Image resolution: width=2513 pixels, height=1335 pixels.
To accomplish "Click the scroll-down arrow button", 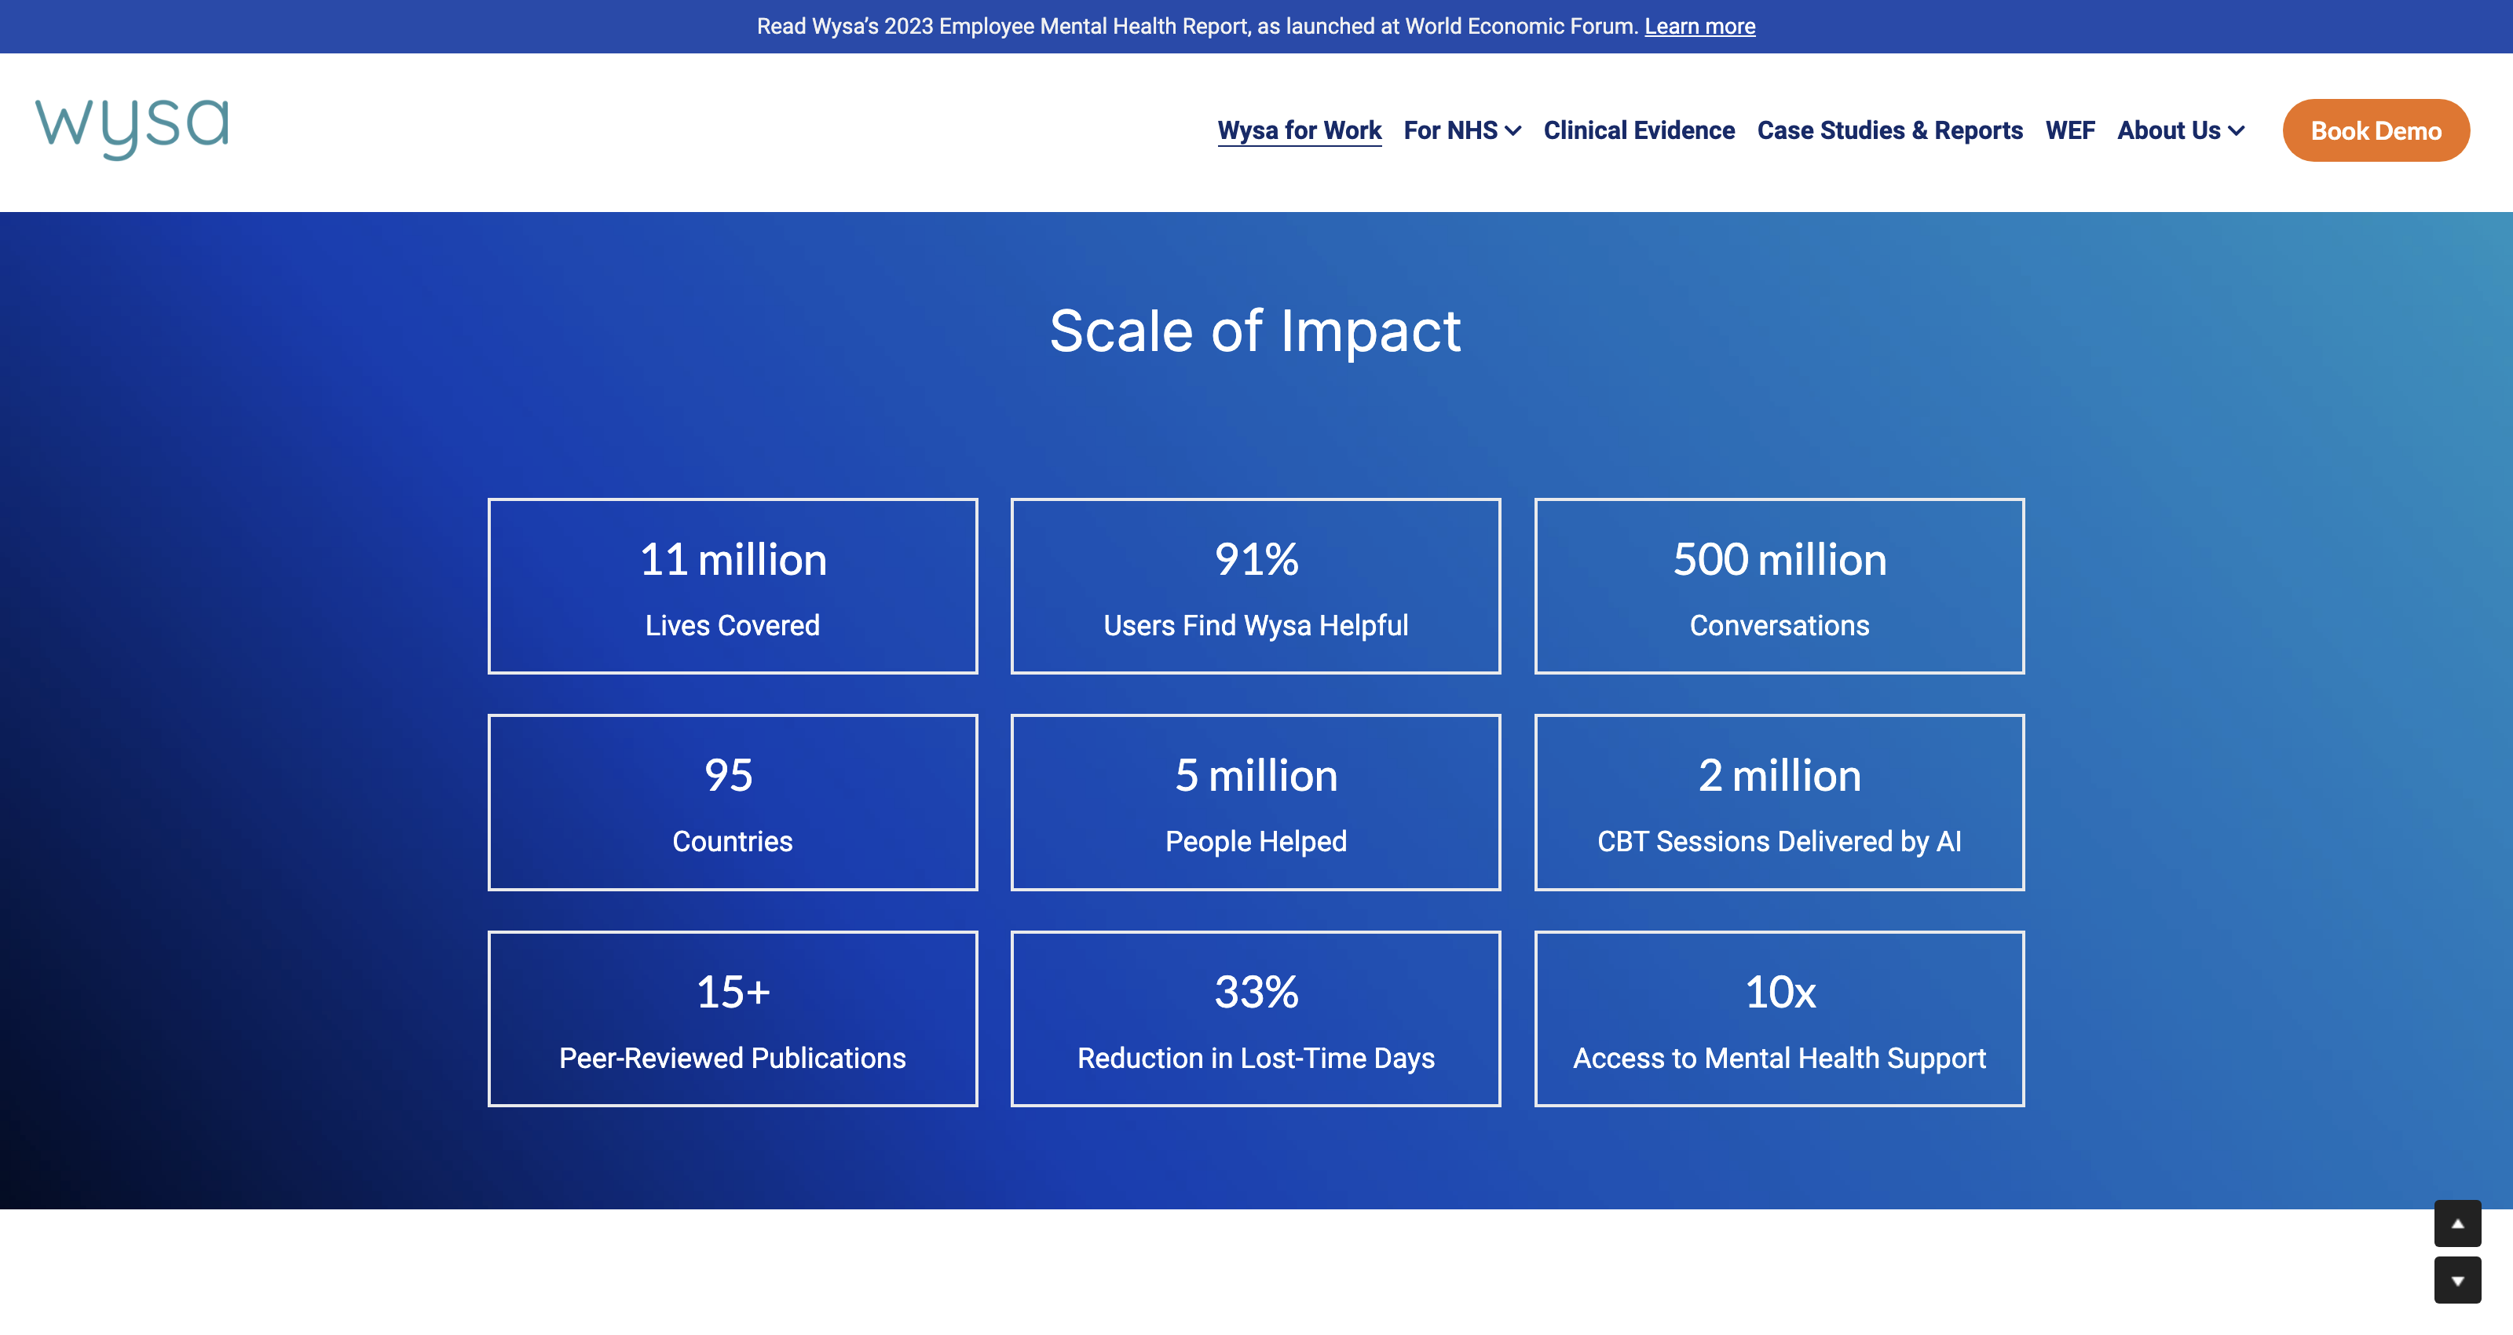I will click(2456, 1280).
